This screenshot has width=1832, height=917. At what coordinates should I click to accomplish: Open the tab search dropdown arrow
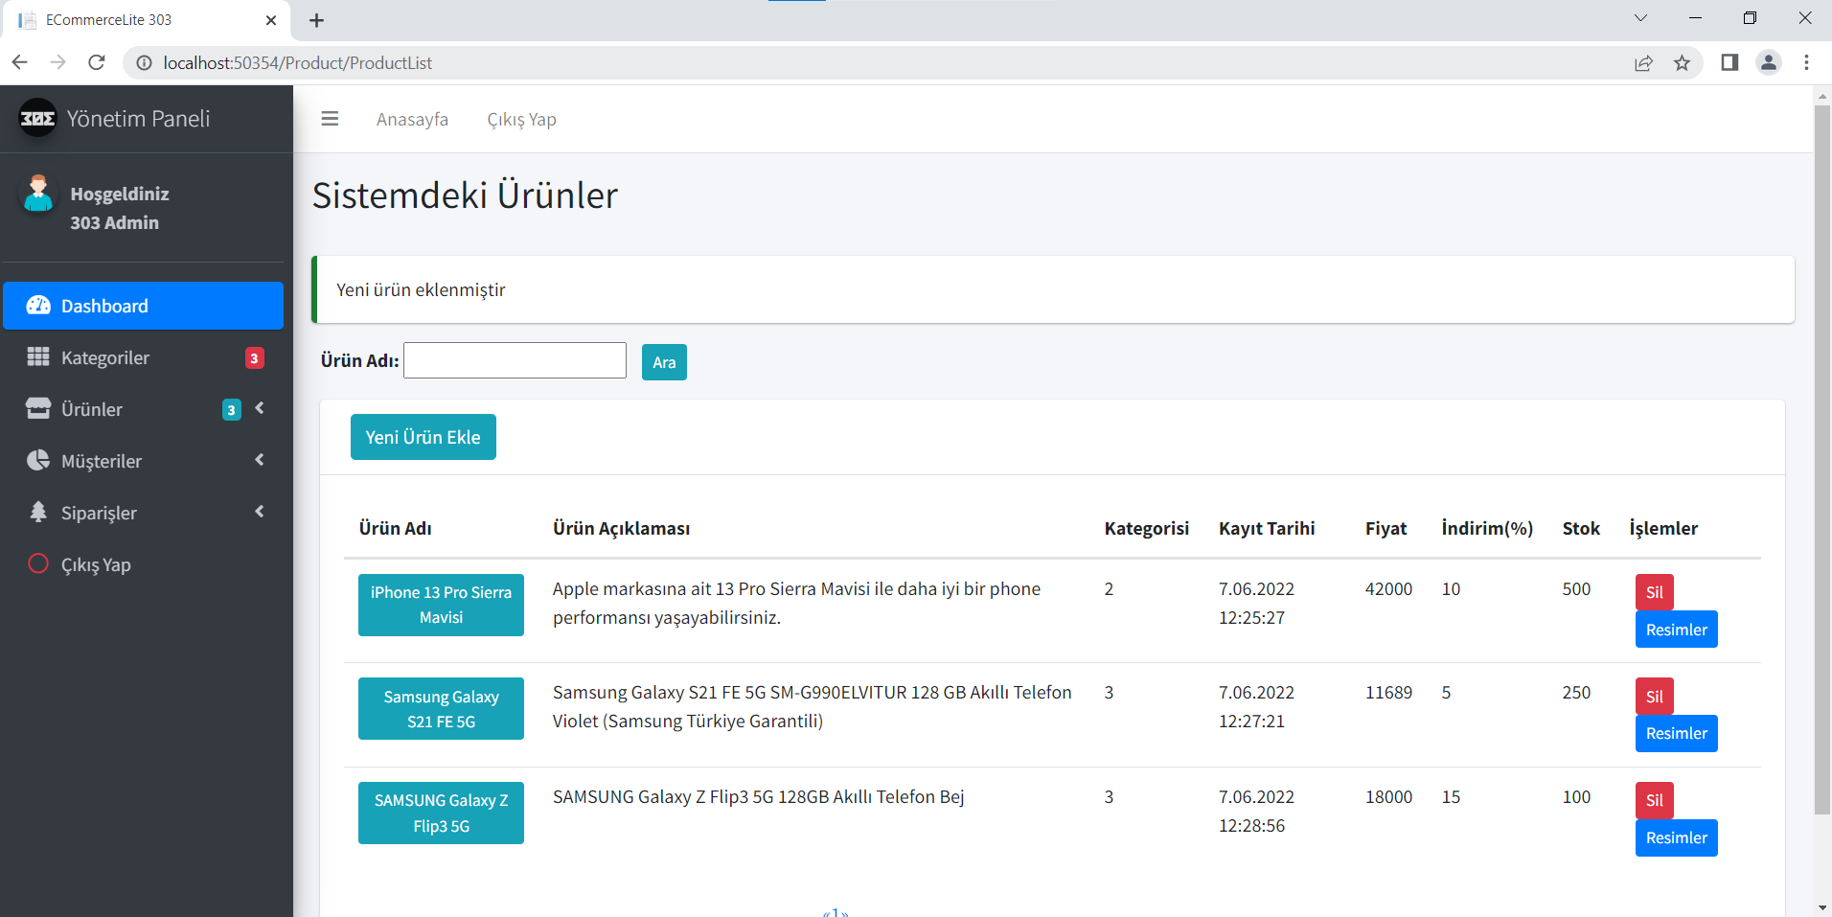coord(1640,18)
